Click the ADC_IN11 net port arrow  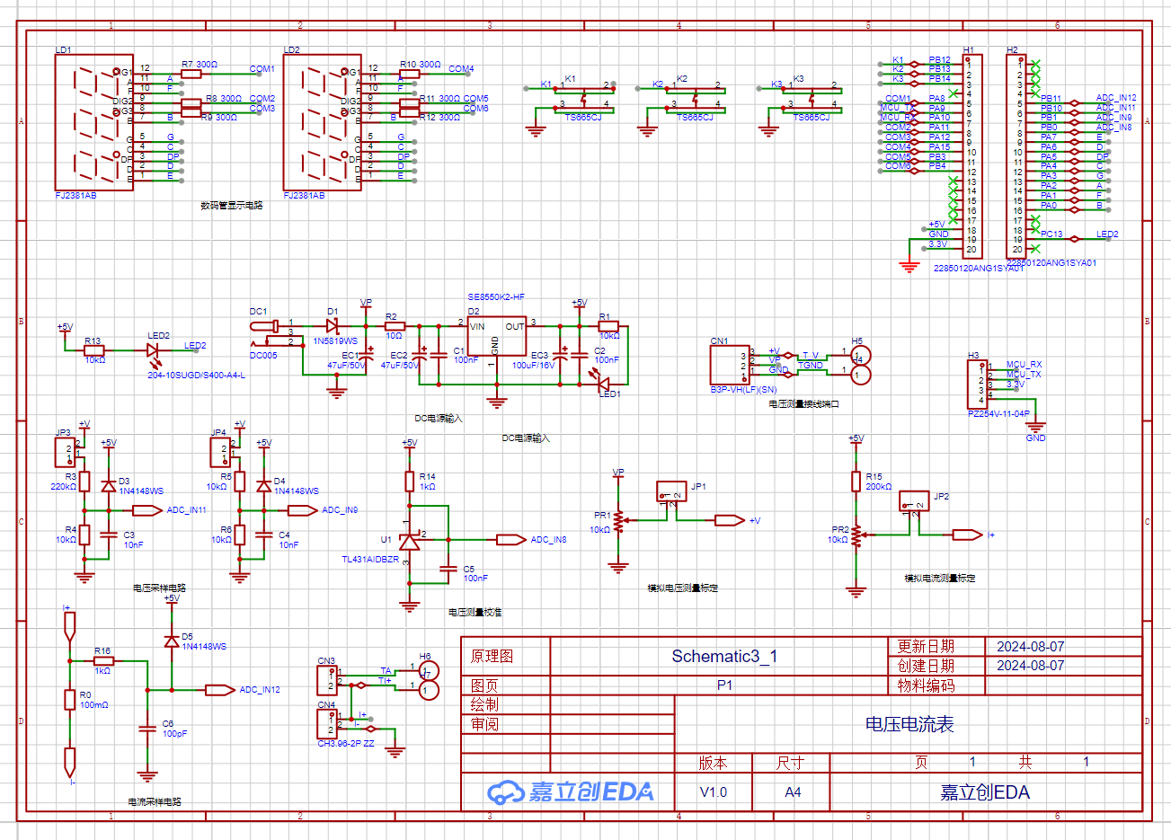click(x=147, y=510)
